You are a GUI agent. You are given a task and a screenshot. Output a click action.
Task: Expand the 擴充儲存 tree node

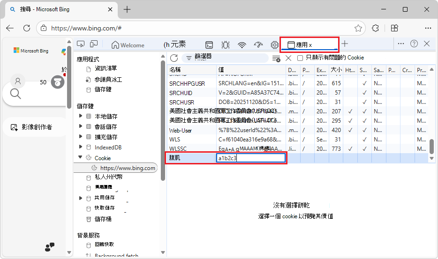pos(81,136)
